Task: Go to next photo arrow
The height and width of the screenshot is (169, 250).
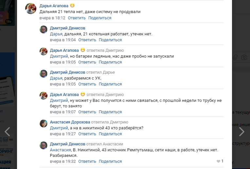Action: point(241,131)
